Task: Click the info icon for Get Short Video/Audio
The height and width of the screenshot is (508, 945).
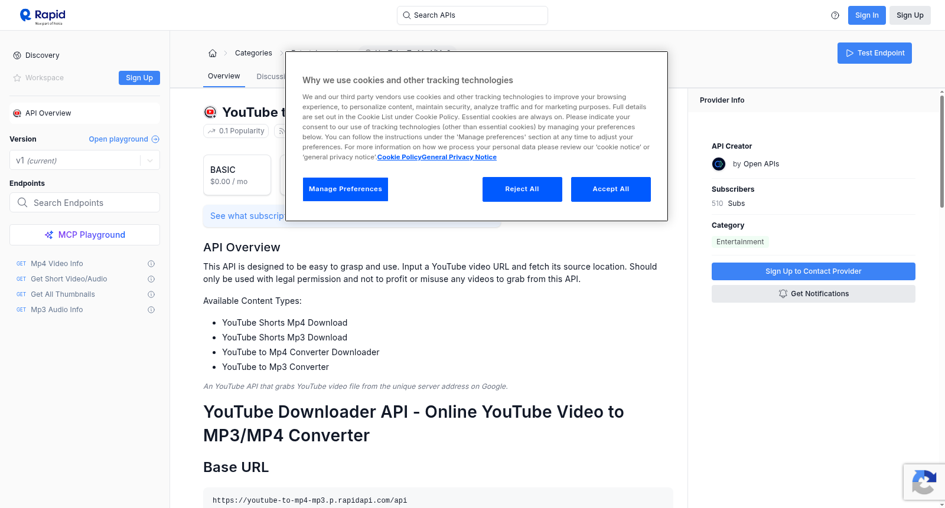Action: tap(151, 279)
